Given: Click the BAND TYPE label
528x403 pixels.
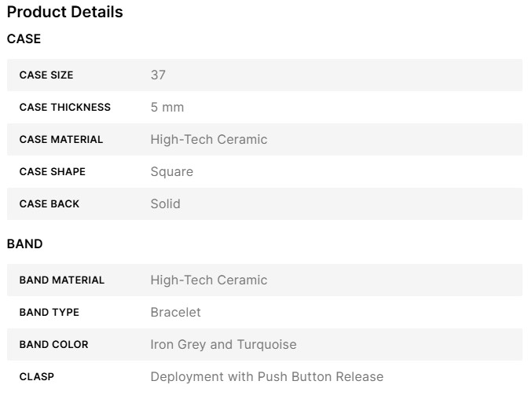Looking at the screenshot, I should pyautogui.click(x=49, y=313).
